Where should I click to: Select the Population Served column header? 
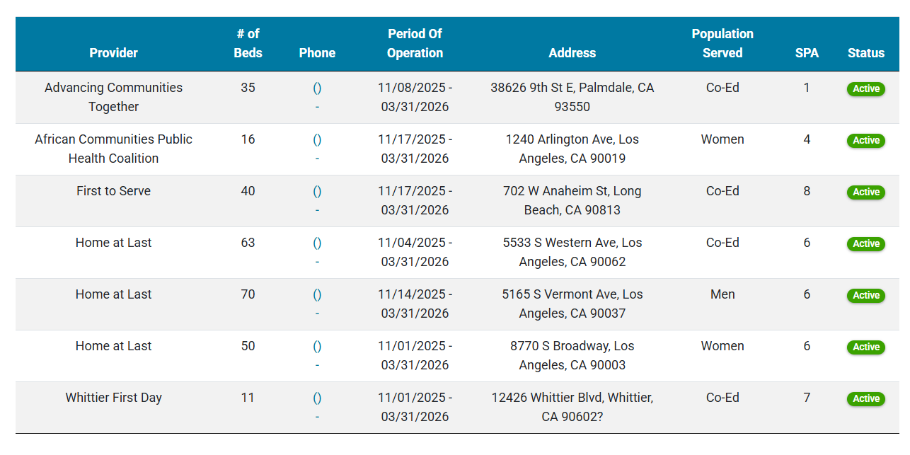tap(722, 43)
